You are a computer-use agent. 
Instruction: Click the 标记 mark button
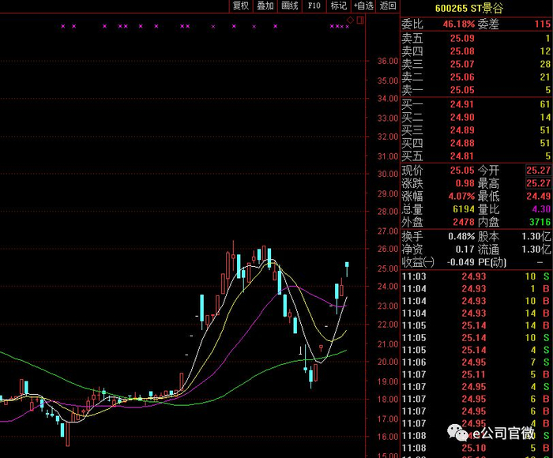(x=339, y=6)
